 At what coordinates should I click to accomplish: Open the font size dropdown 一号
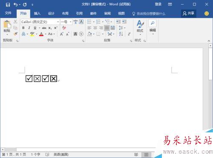[70, 22]
